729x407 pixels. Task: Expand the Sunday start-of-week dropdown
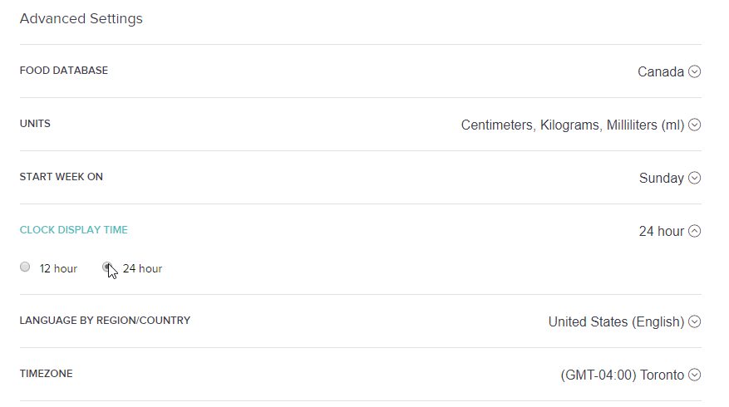point(661,178)
